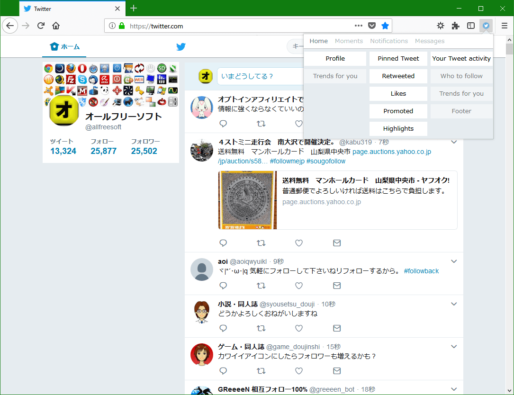The height and width of the screenshot is (395, 514).
Task: Select the ホーム tab on Twitter page
Action: click(64, 46)
